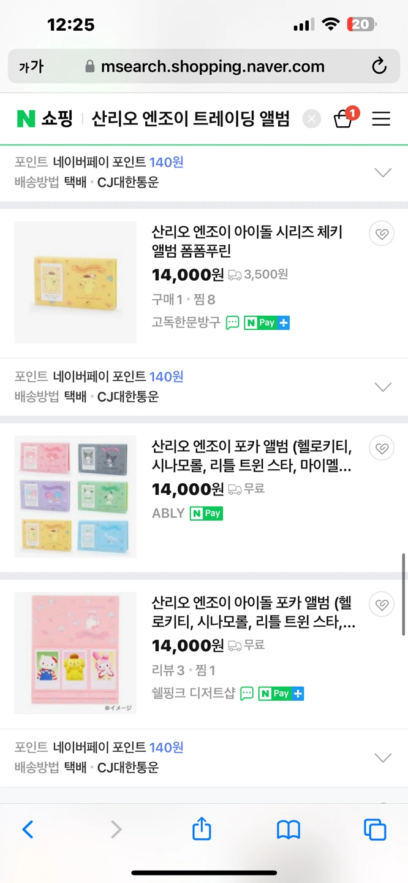
Task: Clear the search query text
Action: [312, 119]
